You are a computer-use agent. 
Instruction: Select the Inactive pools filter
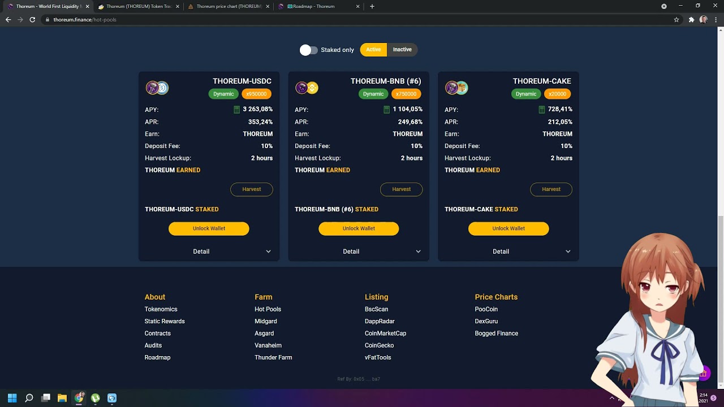click(x=402, y=50)
